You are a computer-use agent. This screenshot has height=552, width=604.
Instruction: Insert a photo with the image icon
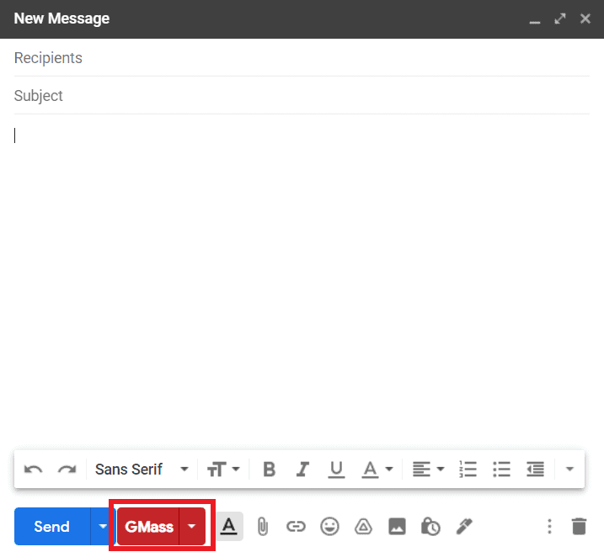397,527
